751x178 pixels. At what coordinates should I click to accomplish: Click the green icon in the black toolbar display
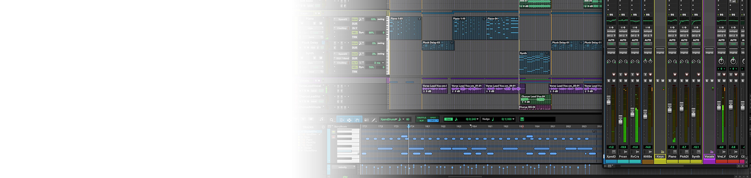pos(522,119)
